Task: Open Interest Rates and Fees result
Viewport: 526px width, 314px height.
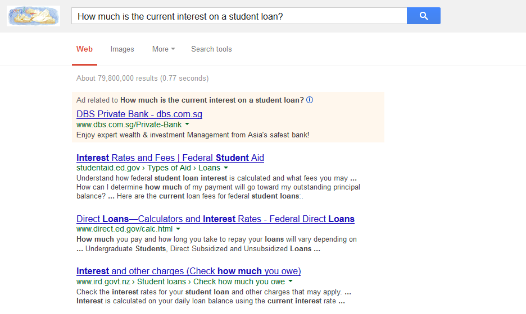Action: click(170, 158)
